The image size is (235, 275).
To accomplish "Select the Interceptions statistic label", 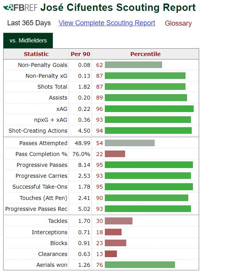I will pyautogui.click(x=49, y=232).
